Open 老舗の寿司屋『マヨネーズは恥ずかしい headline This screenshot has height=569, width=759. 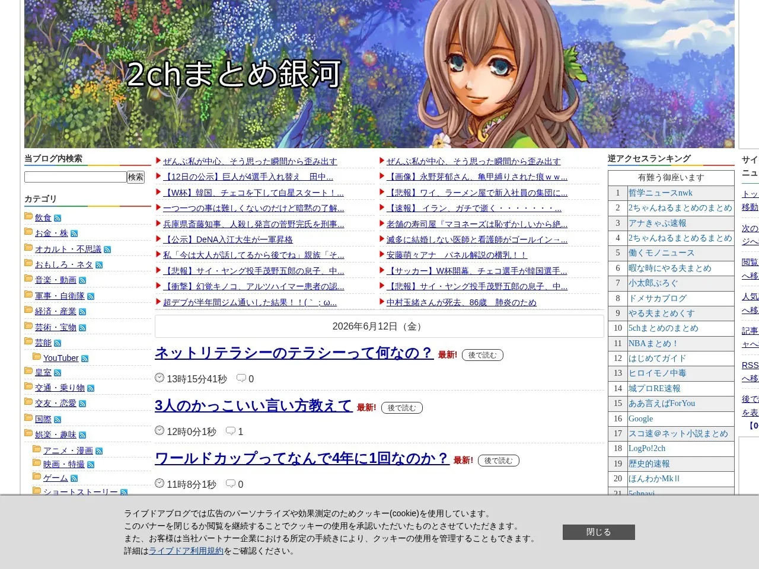pos(477,224)
